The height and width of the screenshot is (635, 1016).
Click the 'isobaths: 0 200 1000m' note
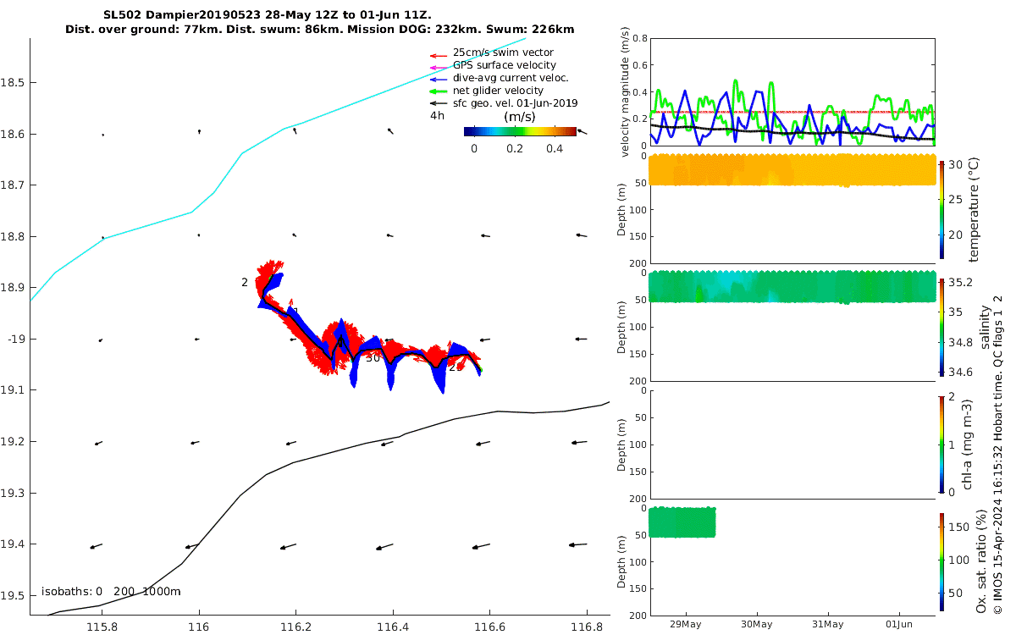click(x=111, y=591)
